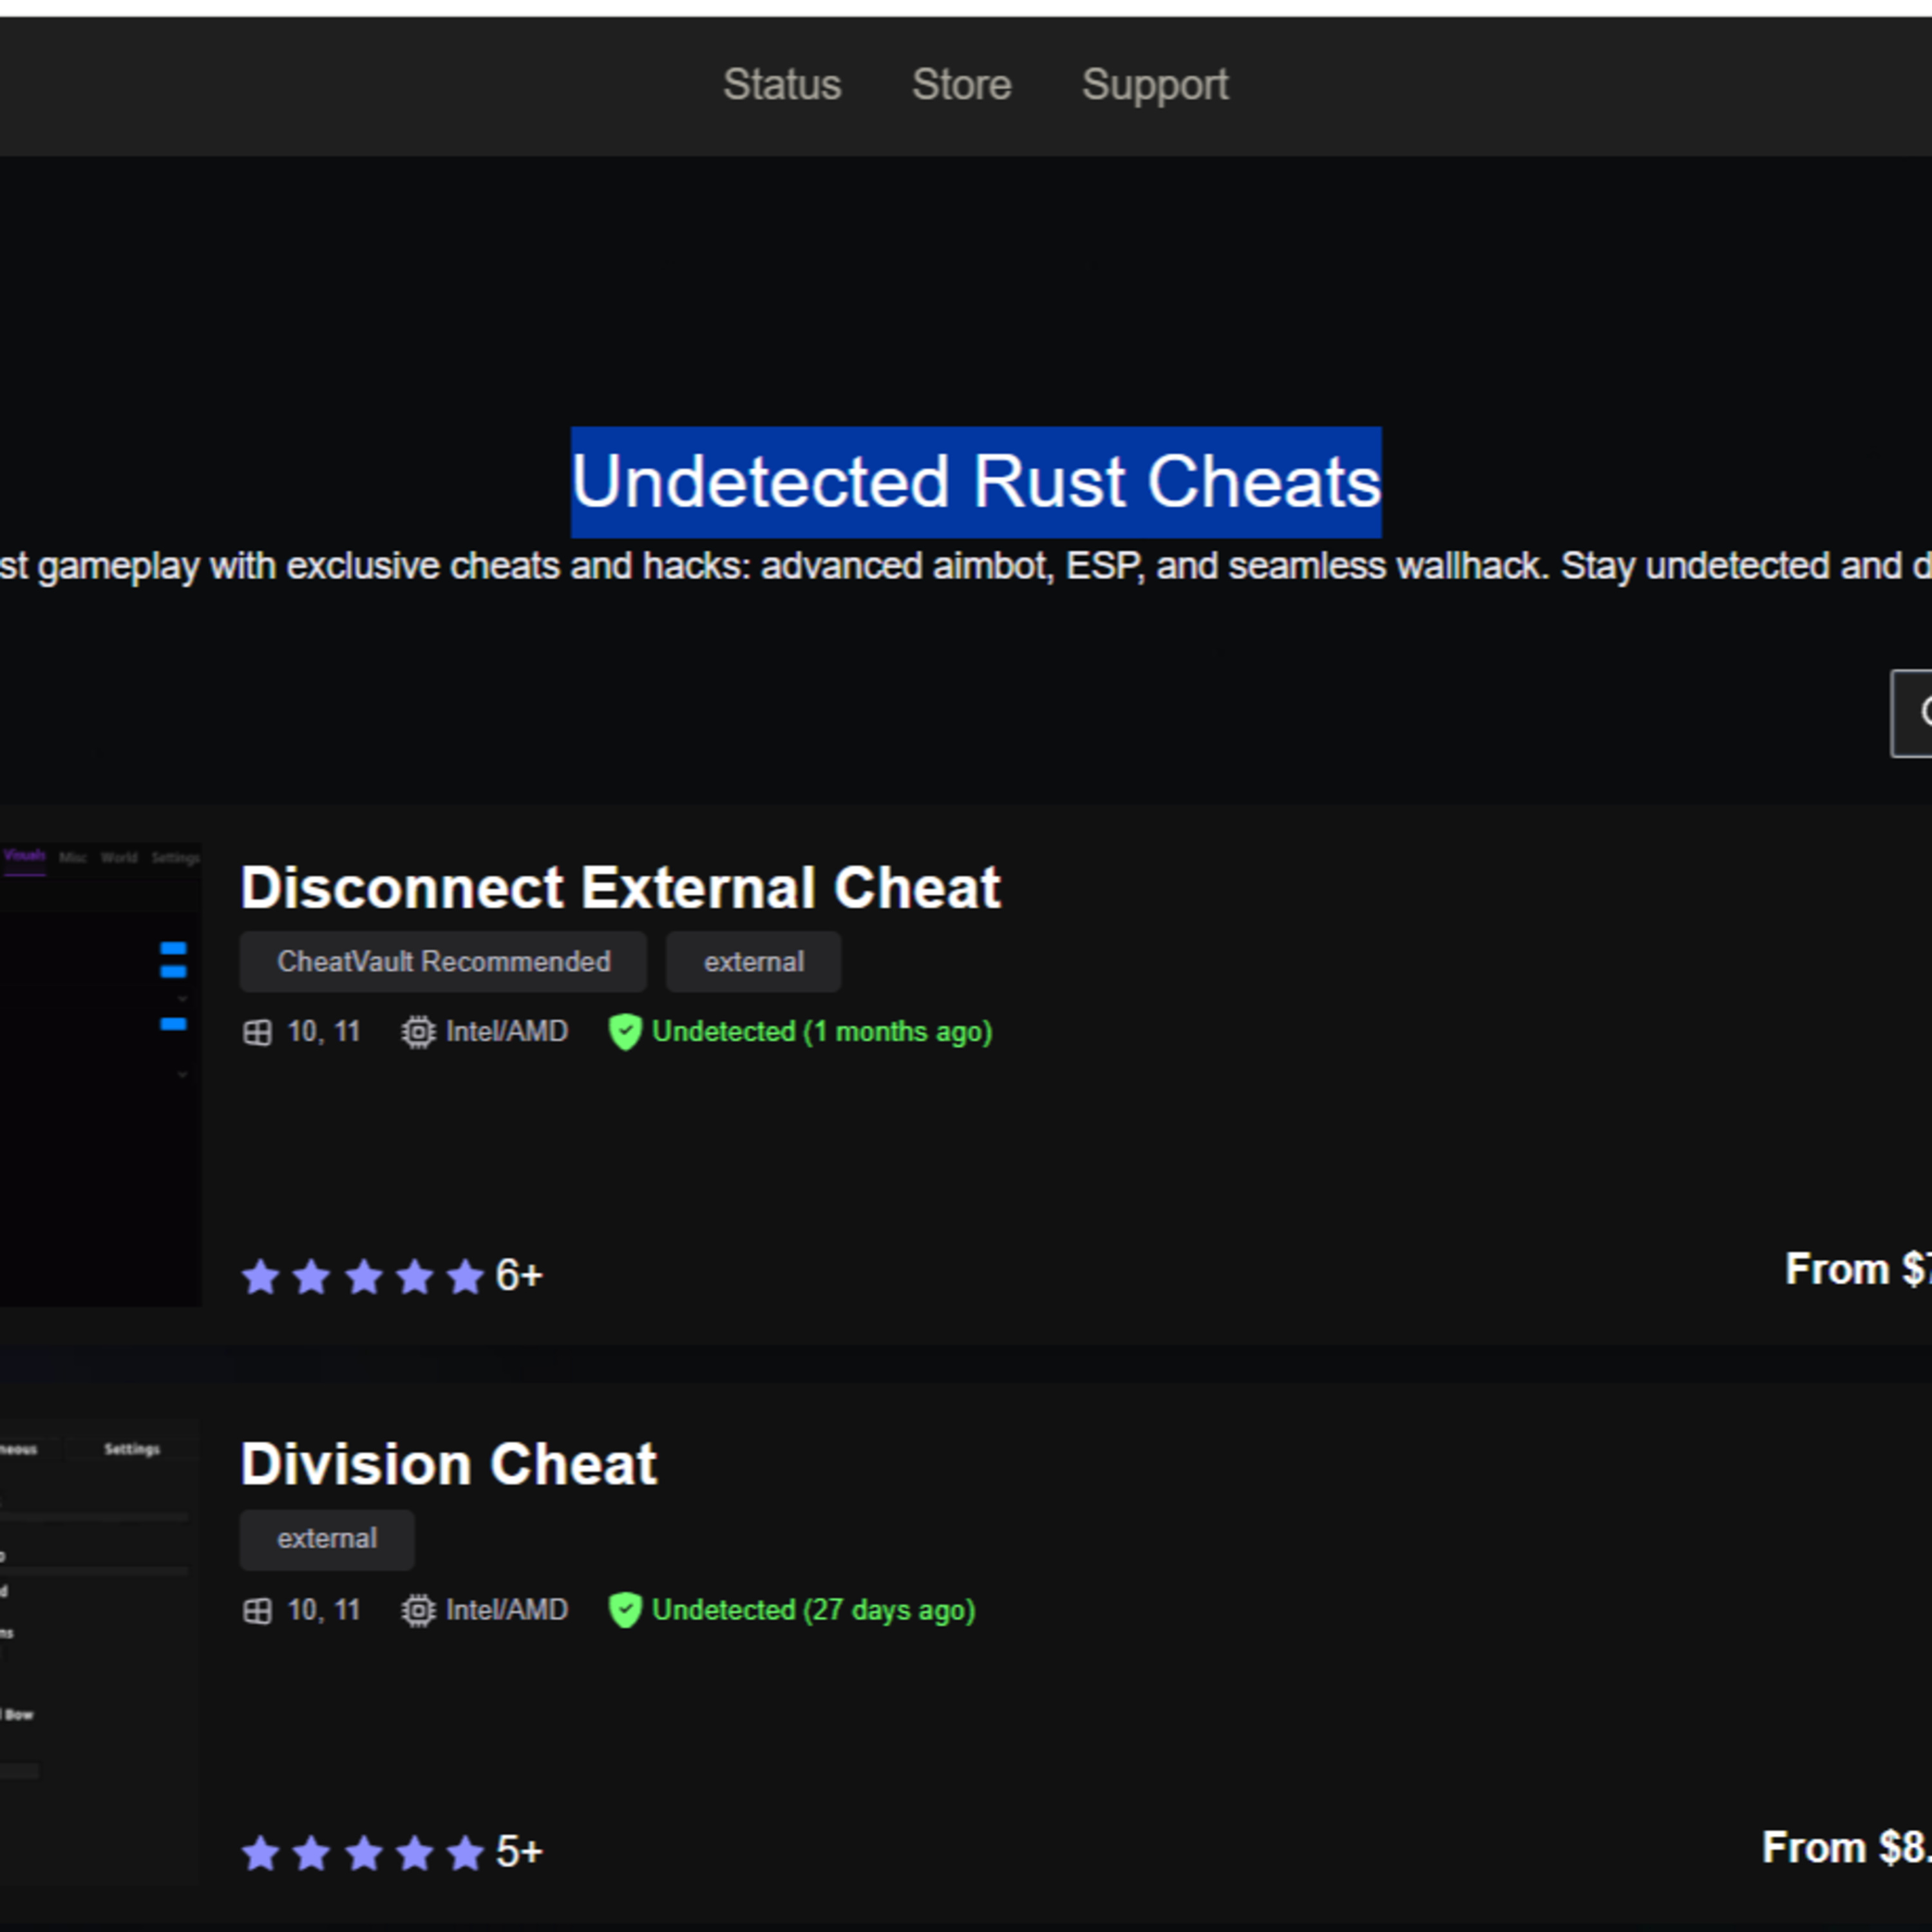Click the Undetected (27 days ago) status text
1932x1932 pixels.
814,1610
